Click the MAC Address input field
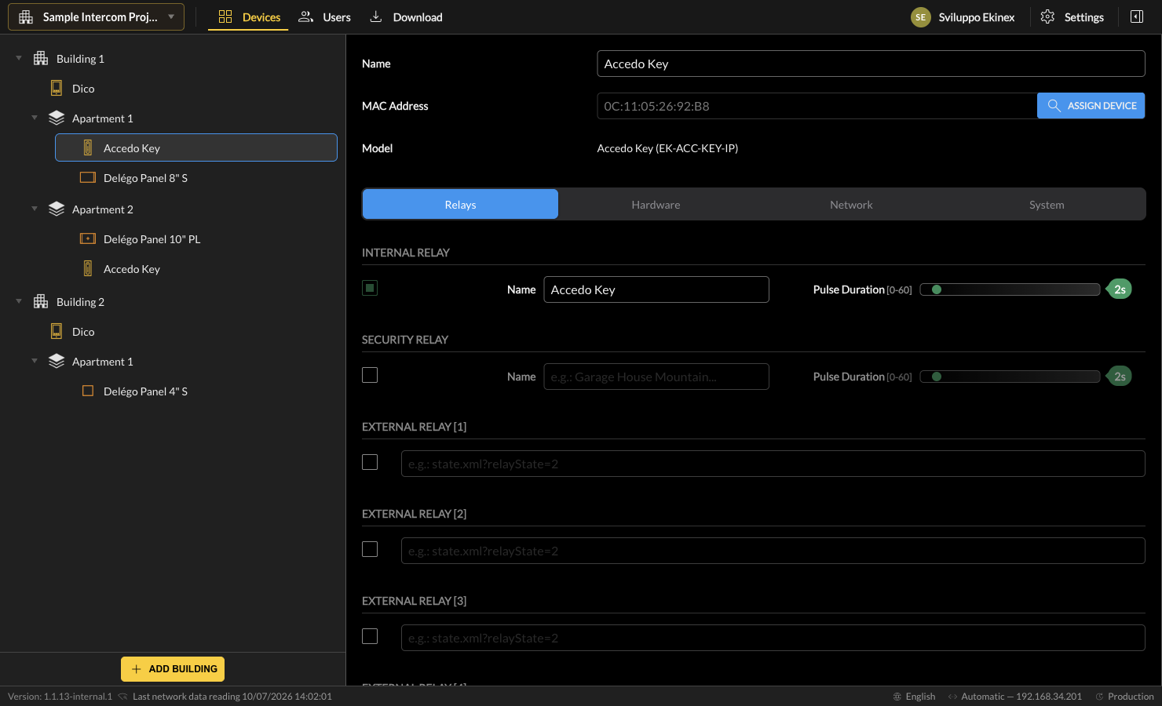Viewport: 1162px width, 706px height. point(817,106)
